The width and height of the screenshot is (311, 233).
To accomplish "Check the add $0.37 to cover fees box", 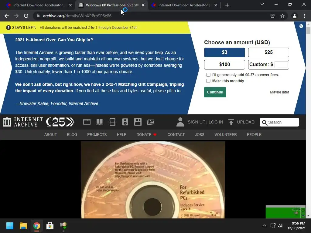I will coord(208,75).
